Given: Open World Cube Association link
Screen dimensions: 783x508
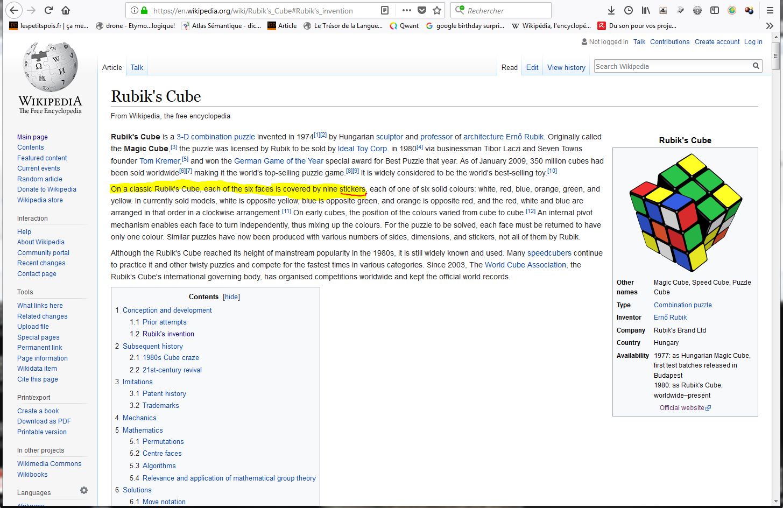Looking at the screenshot, I should tap(525, 265).
